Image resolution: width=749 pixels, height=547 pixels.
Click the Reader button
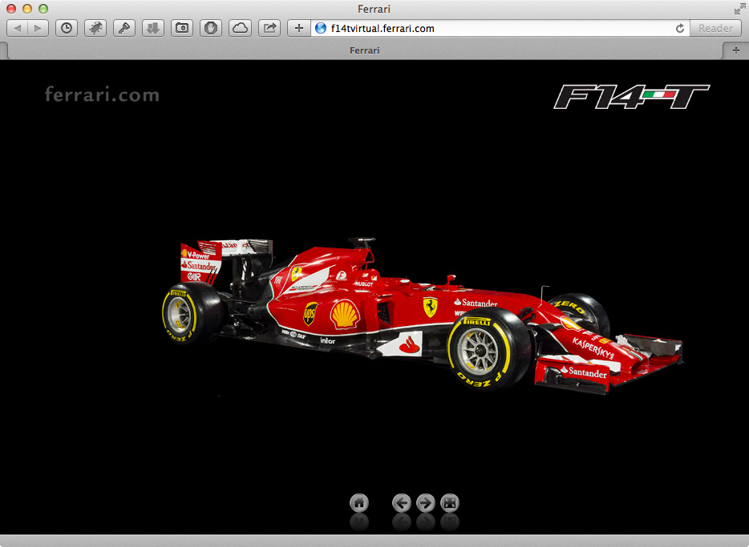(x=715, y=28)
